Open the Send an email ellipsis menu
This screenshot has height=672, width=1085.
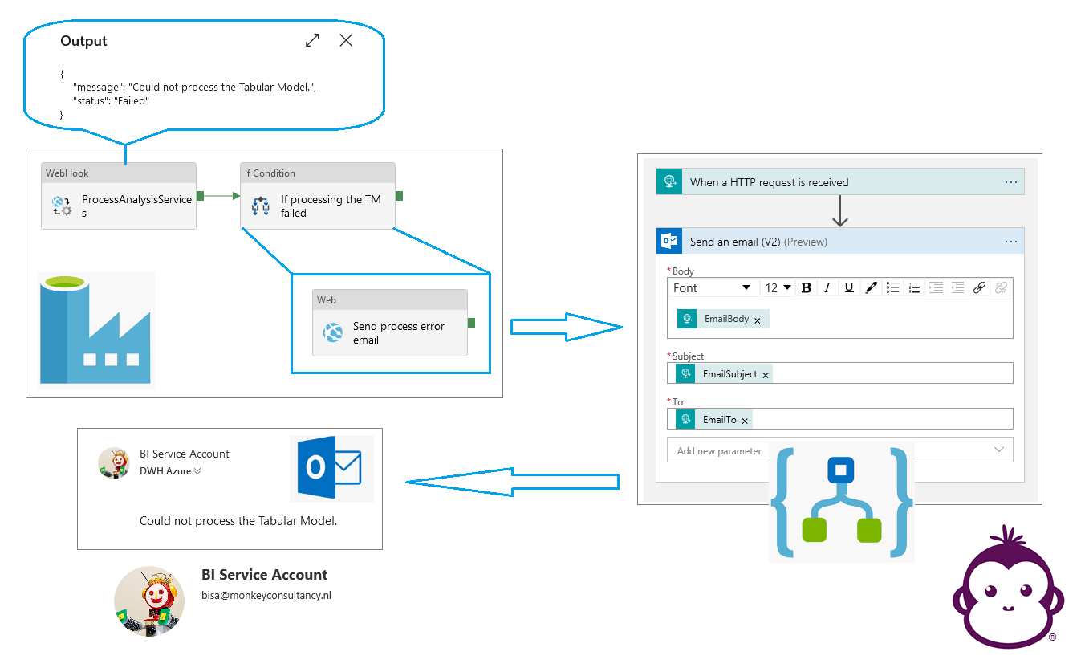[1011, 242]
